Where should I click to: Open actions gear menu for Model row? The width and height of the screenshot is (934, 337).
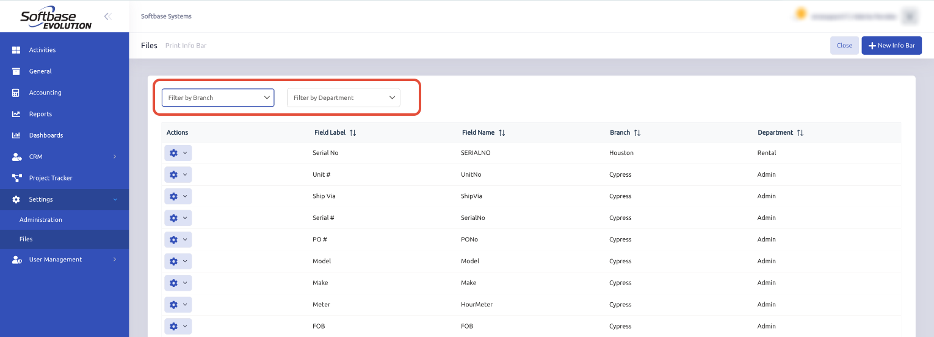[178, 261]
